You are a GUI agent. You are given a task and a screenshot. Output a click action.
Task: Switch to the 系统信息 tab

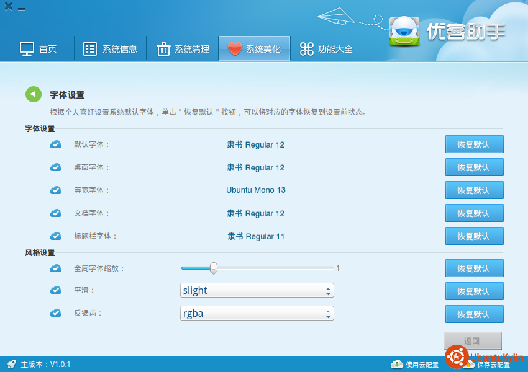(111, 49)
